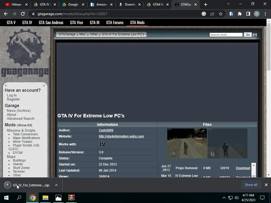The width and height of the screenshot is (271, 203).
Task: Open Google icon in address bar
Action: tap(204, 14)
